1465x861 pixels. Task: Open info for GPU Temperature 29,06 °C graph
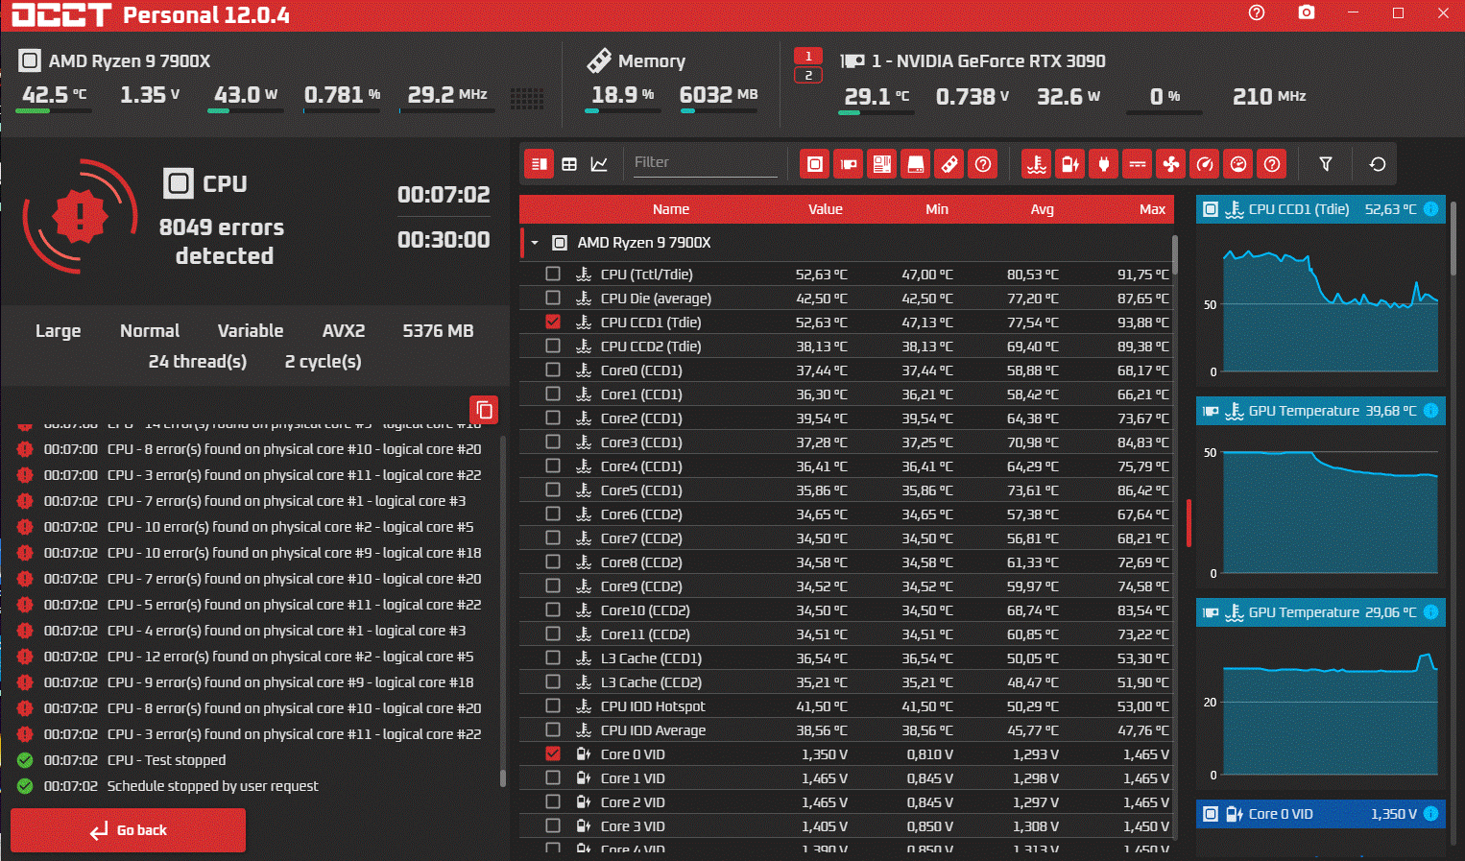[1430, 612]
